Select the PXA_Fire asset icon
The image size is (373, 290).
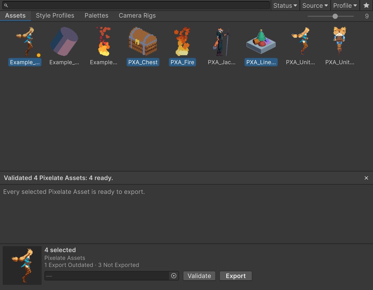pos(182,41)
